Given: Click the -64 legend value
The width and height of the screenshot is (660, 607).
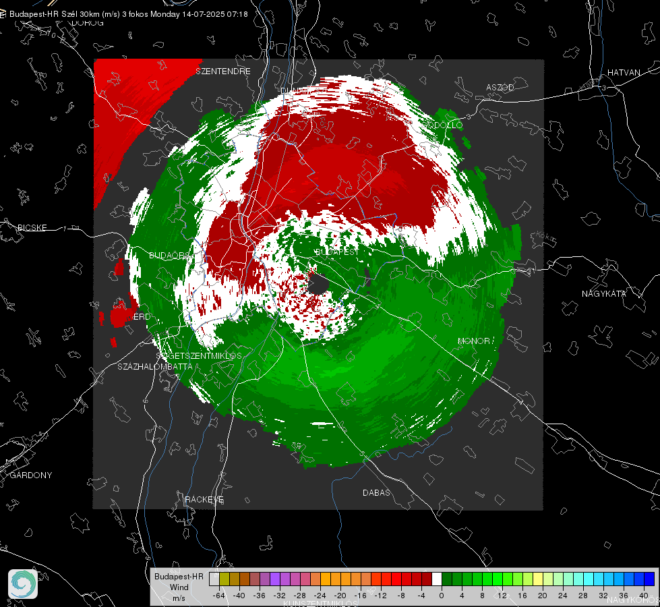Looking at the screenshot, I should pos(219,596).
